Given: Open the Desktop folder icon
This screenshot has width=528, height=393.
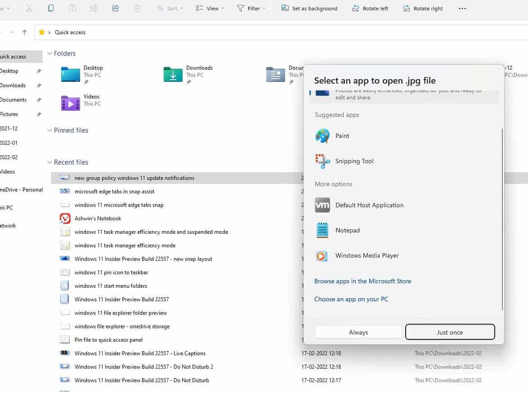Looking at the screenshot, I should 70,75.
